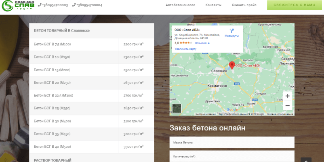Focus the Марка бетона input field
Viewport: 324px width, 162px height.
pyautogui.click(x=232, y=143)
